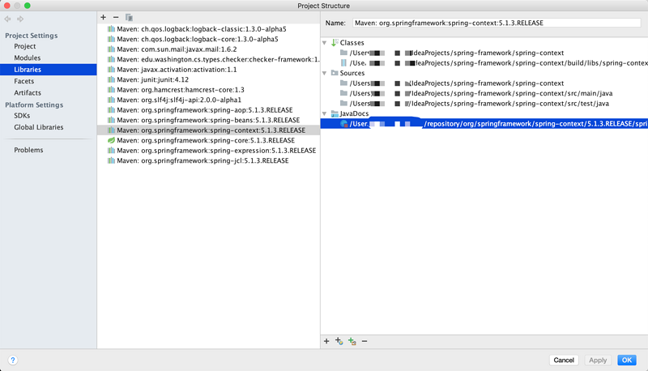Open the Facets settings page
Screen dimensions: 648x371
[24, 81]
